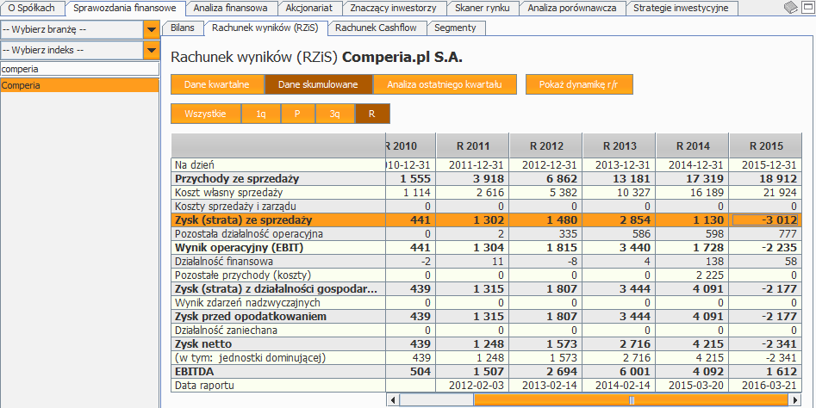This screenshot has height=408, width=816.
Task: Click 'Działalność finansowa' row label
Action: coord(224,262)
